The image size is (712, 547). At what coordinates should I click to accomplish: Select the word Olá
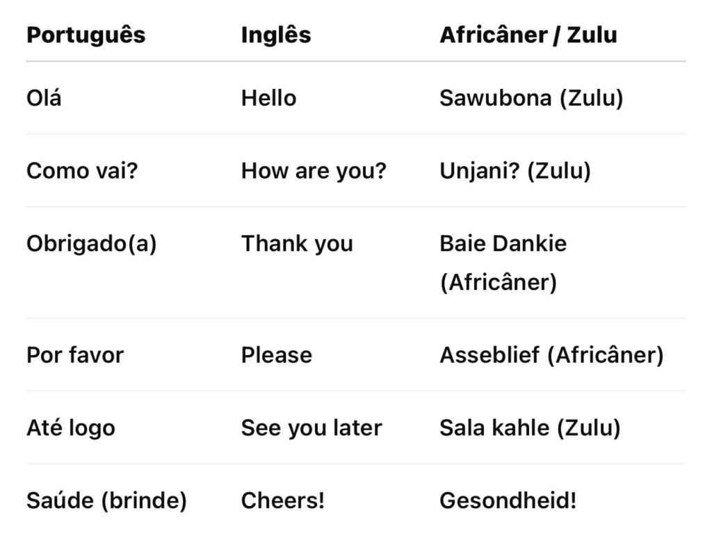[x=44, y=98]
